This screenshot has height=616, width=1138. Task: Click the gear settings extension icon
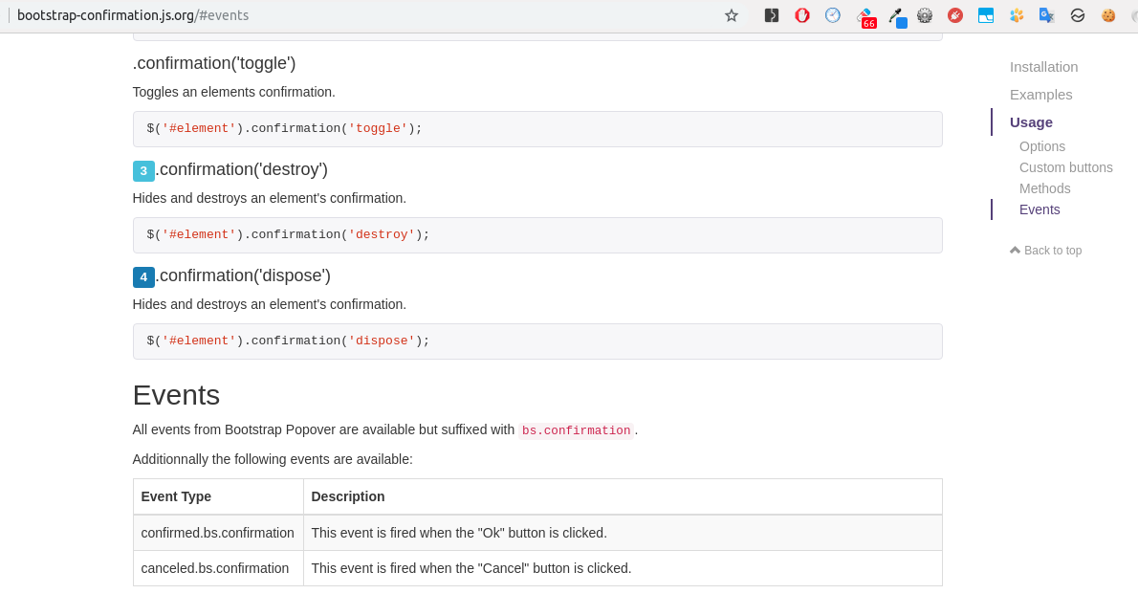click(x=925, y=14)
